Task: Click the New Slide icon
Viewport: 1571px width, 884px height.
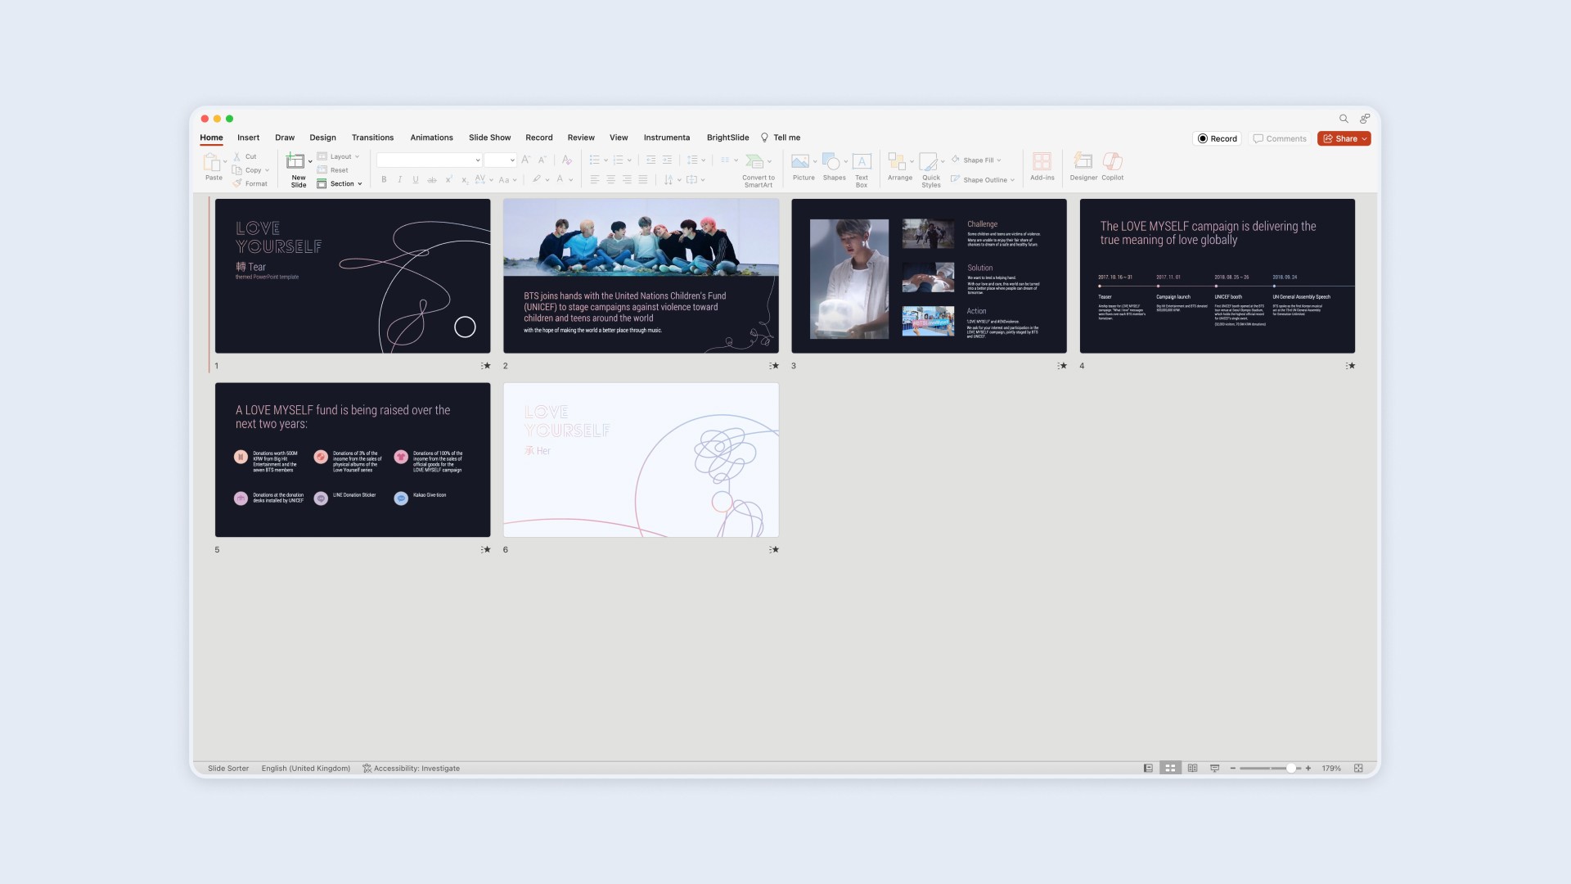Action: pos(295,161)
